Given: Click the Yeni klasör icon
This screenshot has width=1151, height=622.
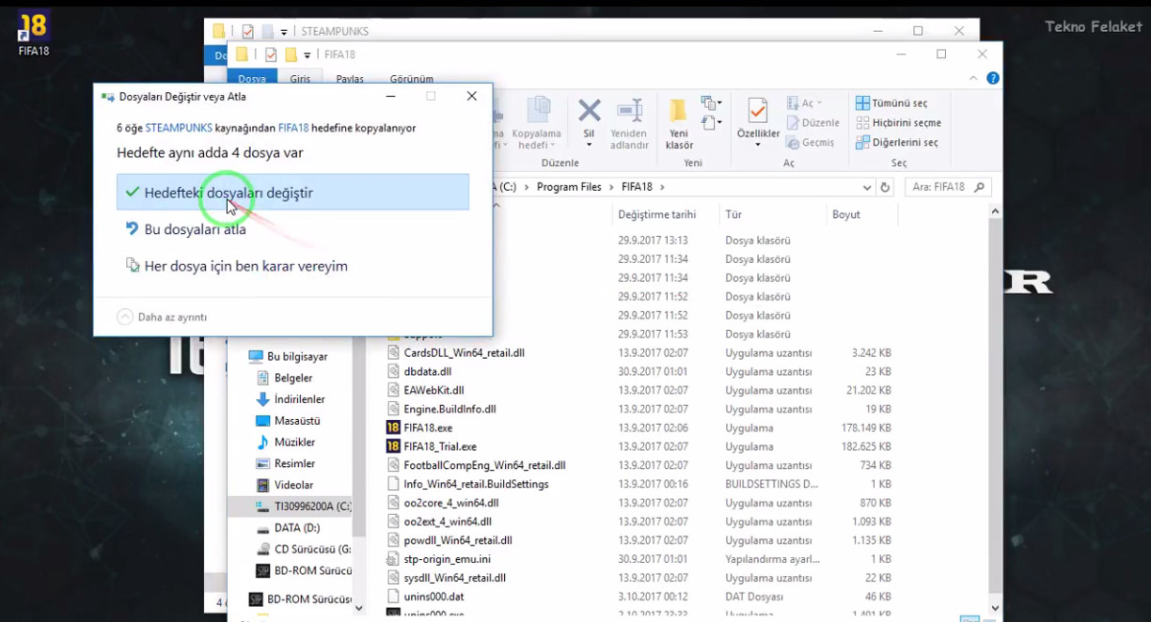Looking at the screenshot, I should (679, 111).
